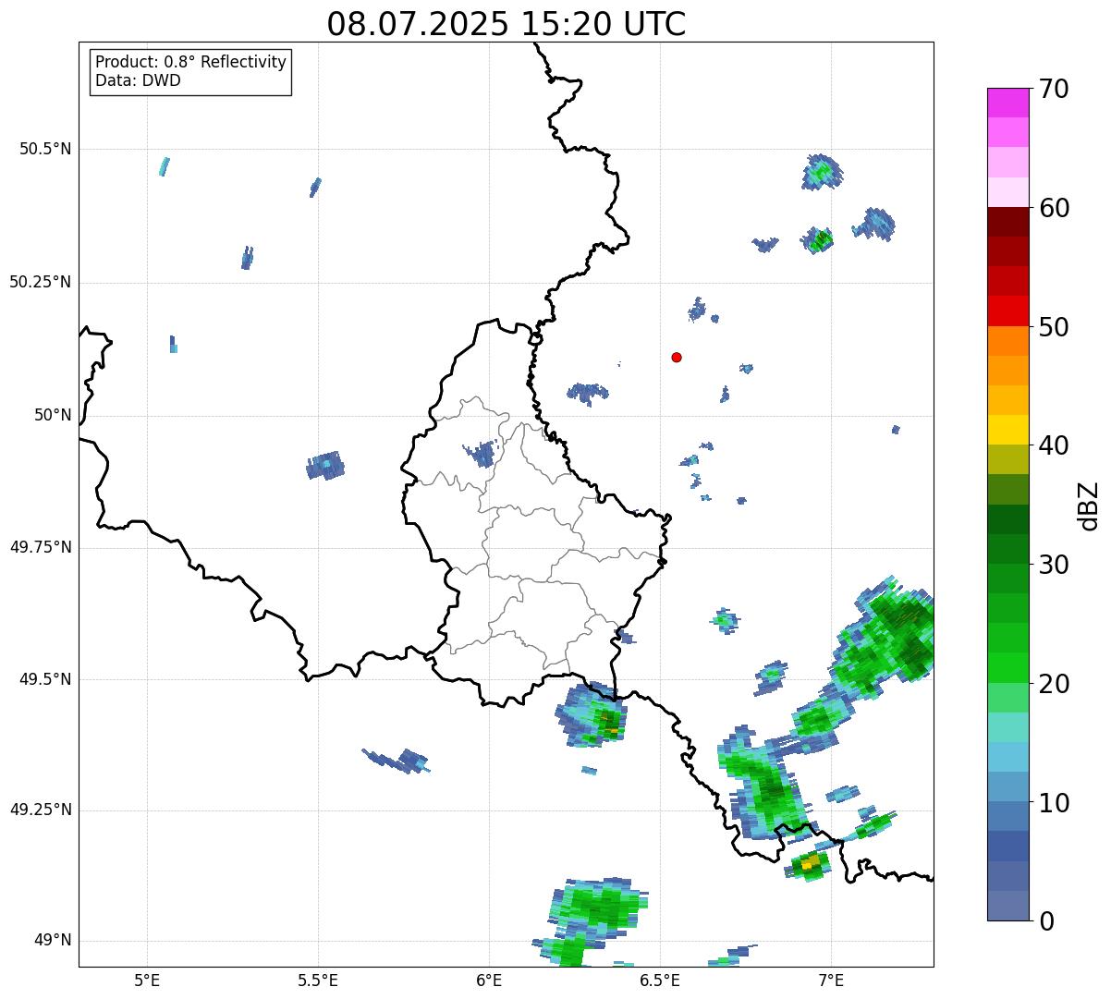Click the dark blue swatch at colorbar bottom
Screen dimensions: 1111x999
click(1008, 906)
